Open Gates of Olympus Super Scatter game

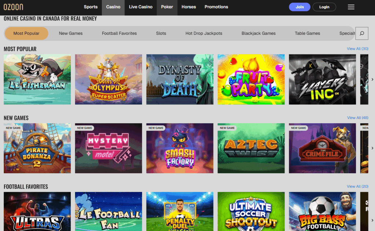[108, 79]
